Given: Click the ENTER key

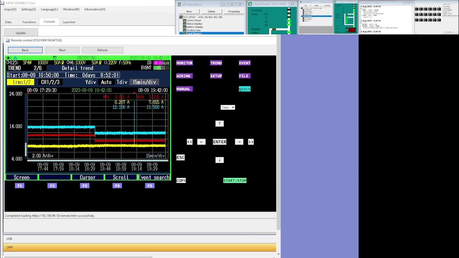Looking at the screenshot, I should [219, 142].
